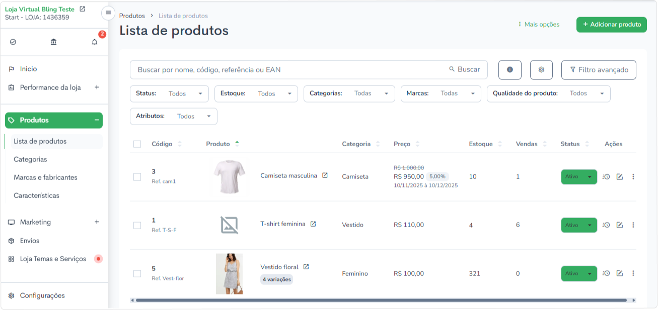Expand the Marketing menu plus icon
The width and height of the screenshot is (658, 310).
pyautogui.click(x=97, y=222)
